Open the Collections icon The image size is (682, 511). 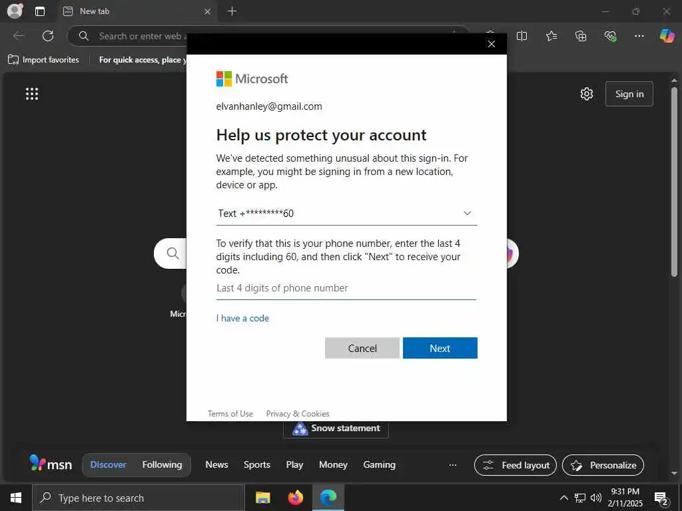(581, 36)
